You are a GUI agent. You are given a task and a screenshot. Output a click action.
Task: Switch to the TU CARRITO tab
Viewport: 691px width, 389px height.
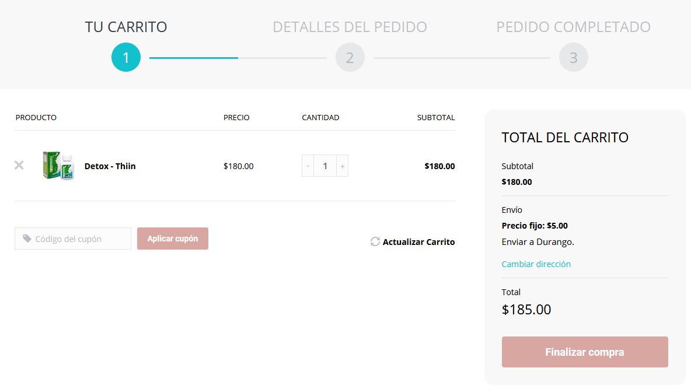coord(125,27)
